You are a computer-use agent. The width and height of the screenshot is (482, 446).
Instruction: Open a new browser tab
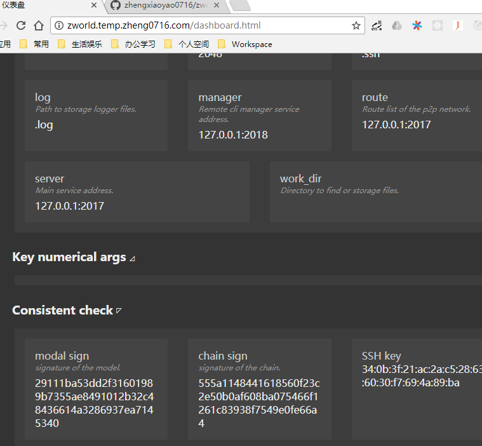(x=240, y=6)
